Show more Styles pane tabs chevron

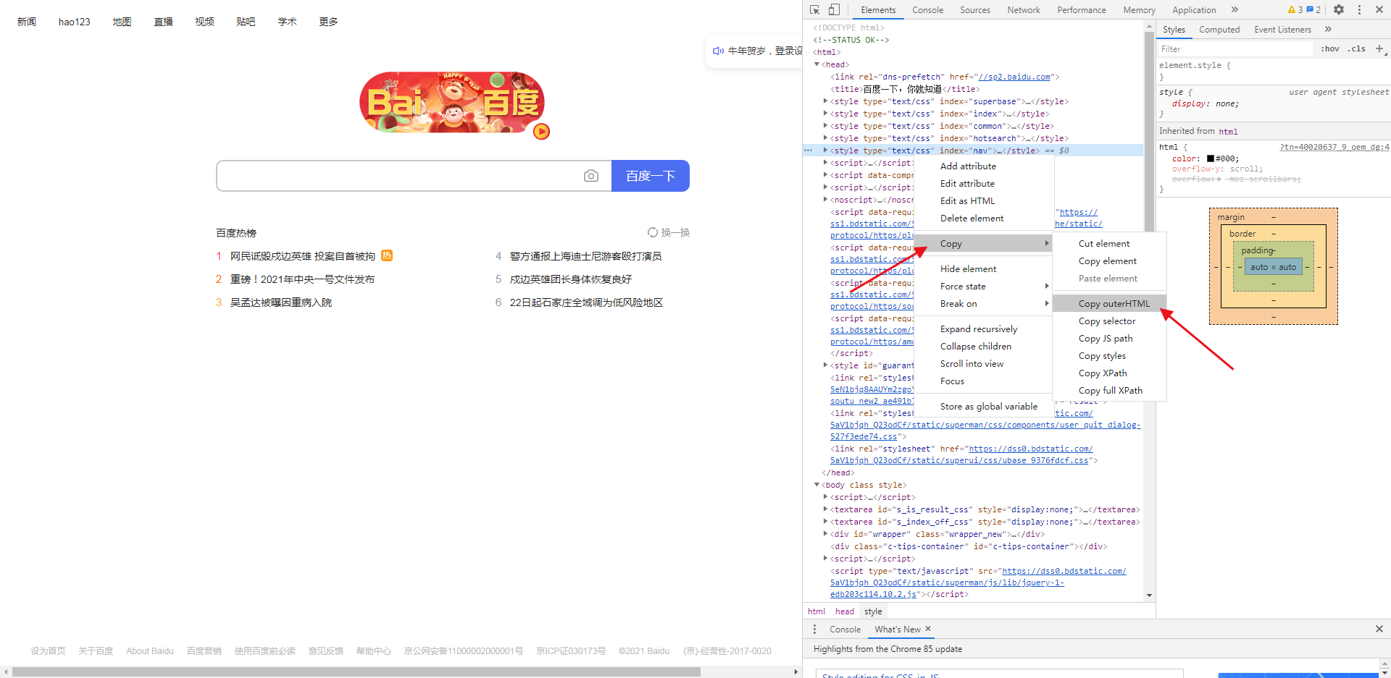[1328, 29]
